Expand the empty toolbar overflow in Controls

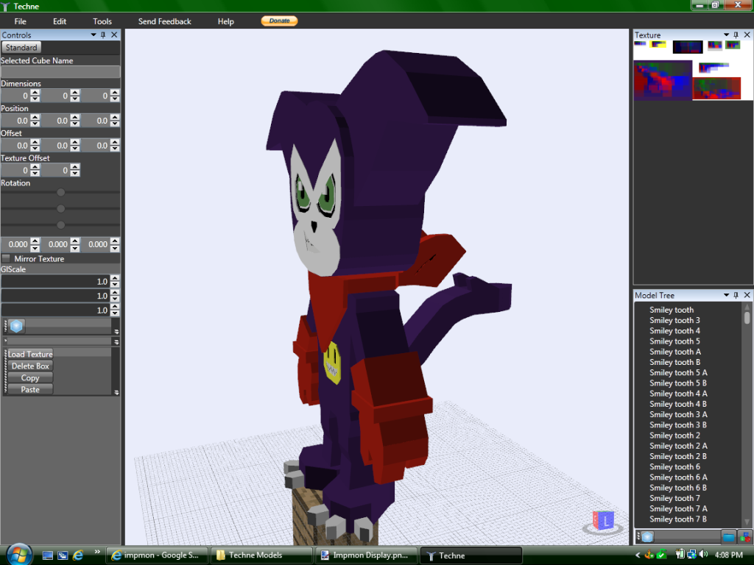click(x=116, y=341)
